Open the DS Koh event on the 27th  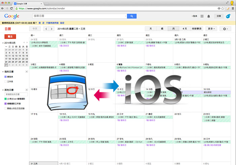click(130, 142)
